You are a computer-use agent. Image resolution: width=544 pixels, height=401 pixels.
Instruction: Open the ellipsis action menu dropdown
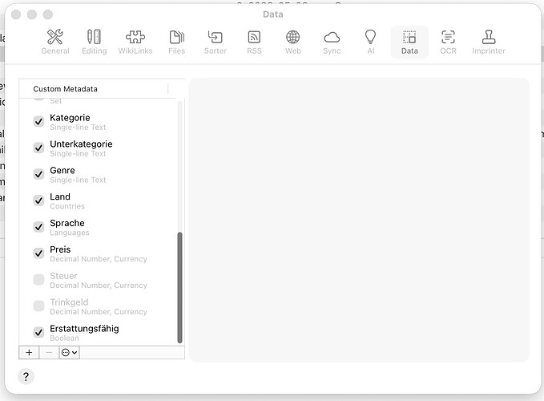pyautogui.click(x=69, y=352)
